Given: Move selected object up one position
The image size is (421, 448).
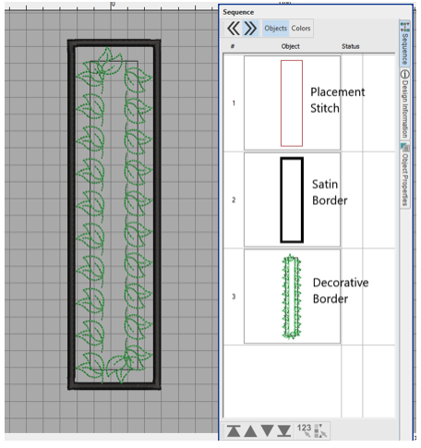Looking at the screenshot, I should (250, 430).
